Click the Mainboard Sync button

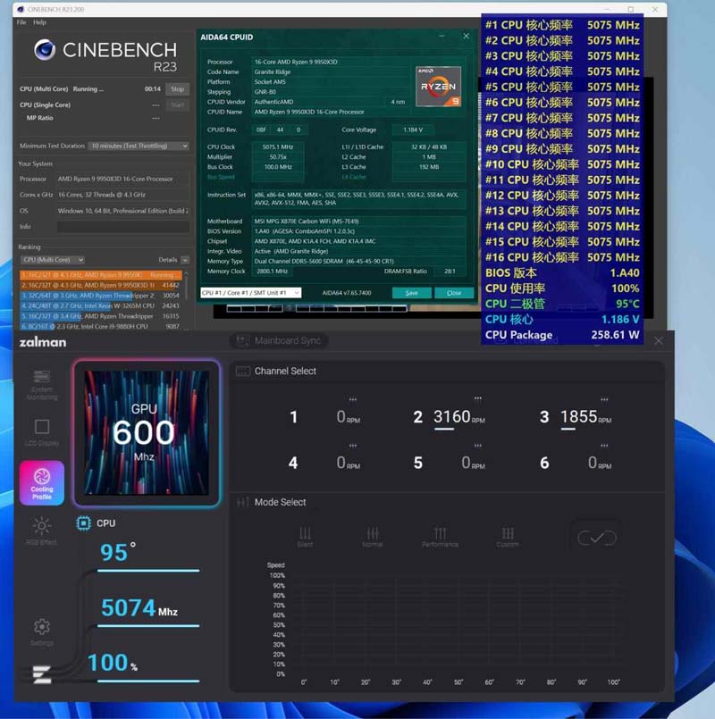[279, 340]
